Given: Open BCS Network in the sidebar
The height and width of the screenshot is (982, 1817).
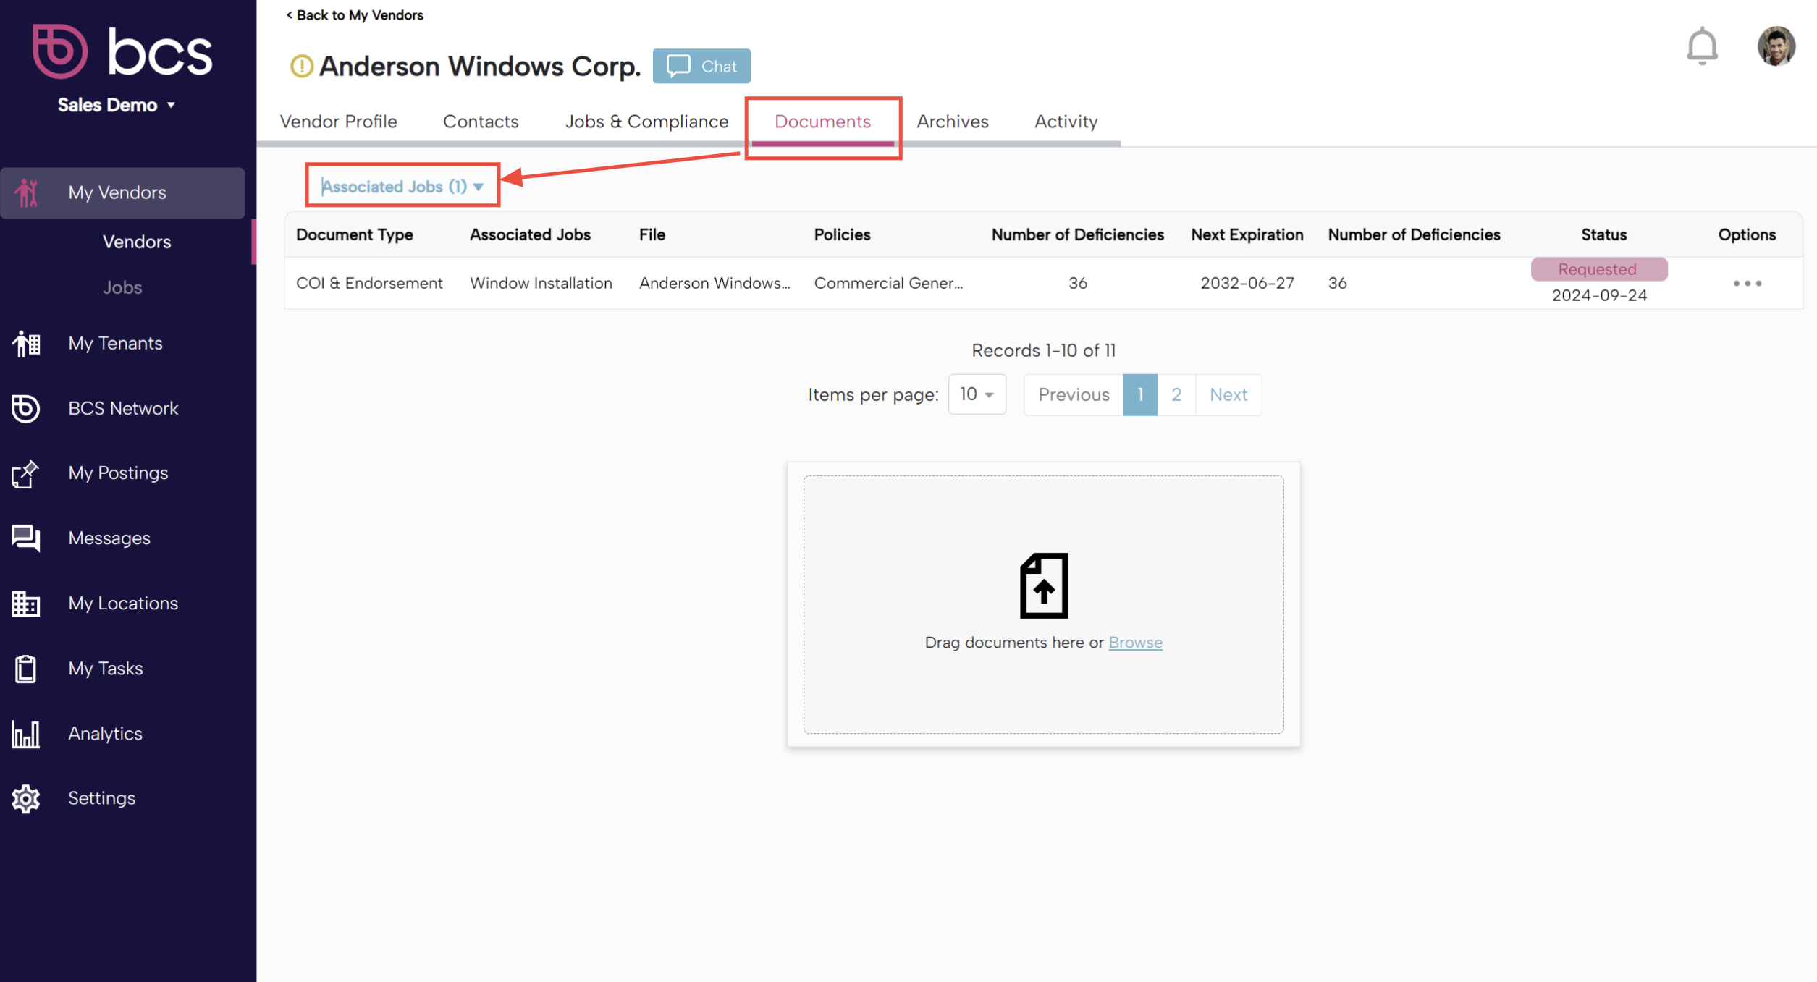Looking at the screenshot, I should pyautogui.click(x=123, y=408).
